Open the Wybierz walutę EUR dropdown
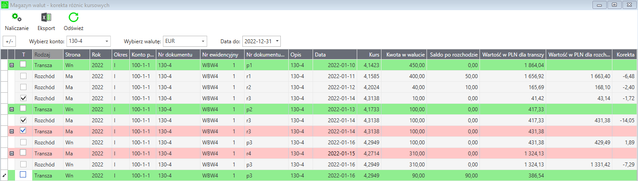The height and width of the screenshot is (181, 638). click(x=203, y=41)
